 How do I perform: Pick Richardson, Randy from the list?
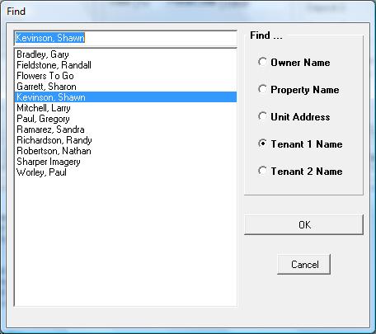(x=125, y=140)
